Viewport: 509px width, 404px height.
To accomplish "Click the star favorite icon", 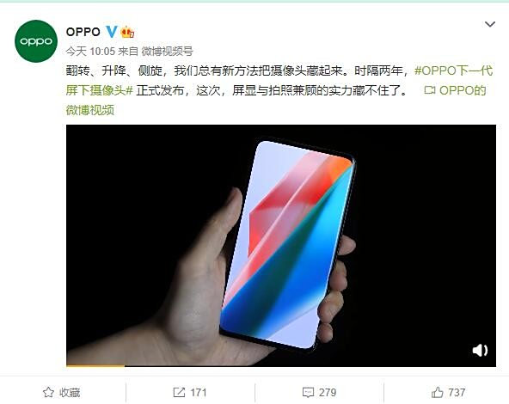I will coord(48,392).
